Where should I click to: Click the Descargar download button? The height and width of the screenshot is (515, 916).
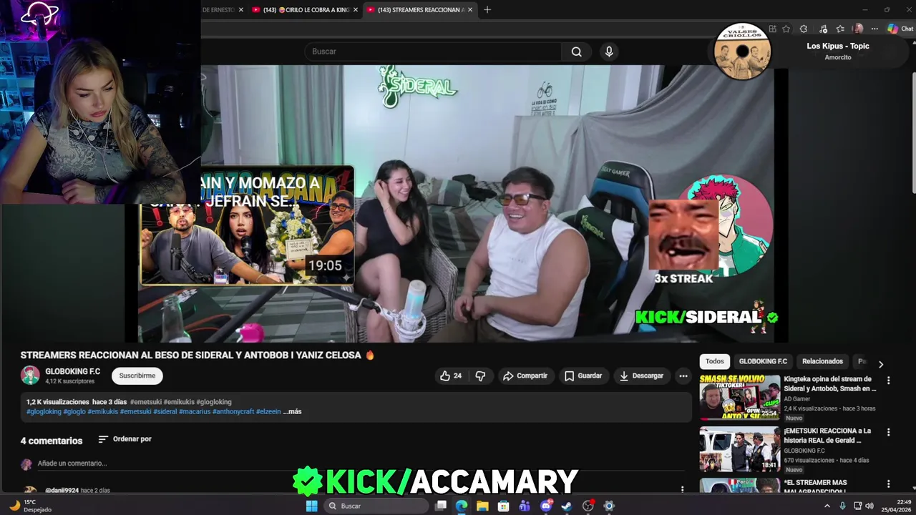coord(642,376)
